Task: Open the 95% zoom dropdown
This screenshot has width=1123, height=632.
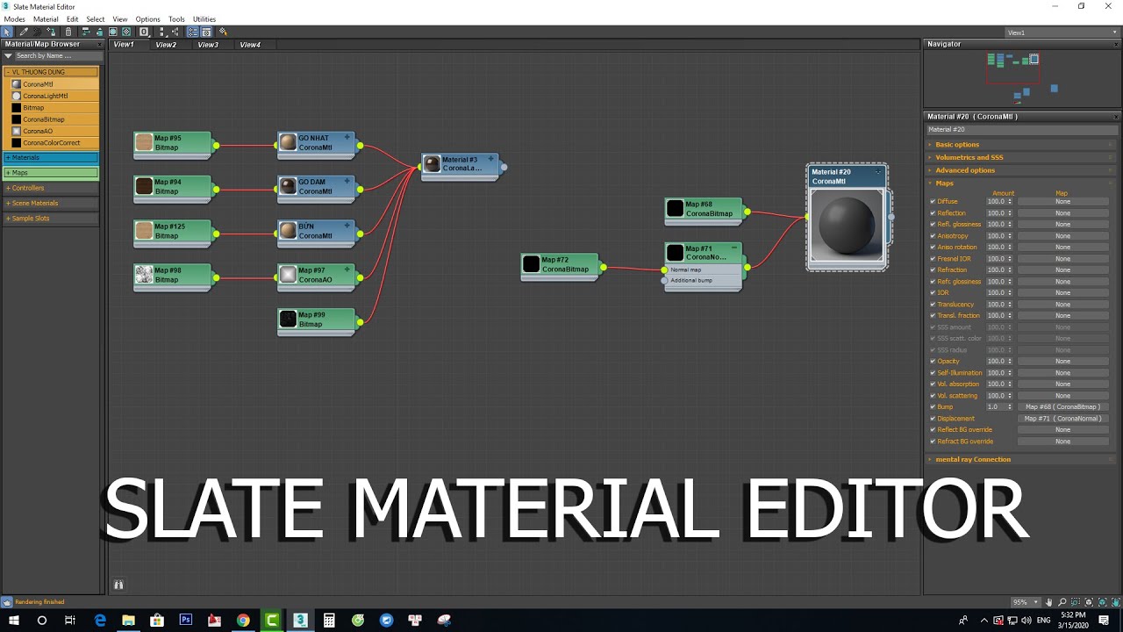Action: click(x=1026, y=602)
